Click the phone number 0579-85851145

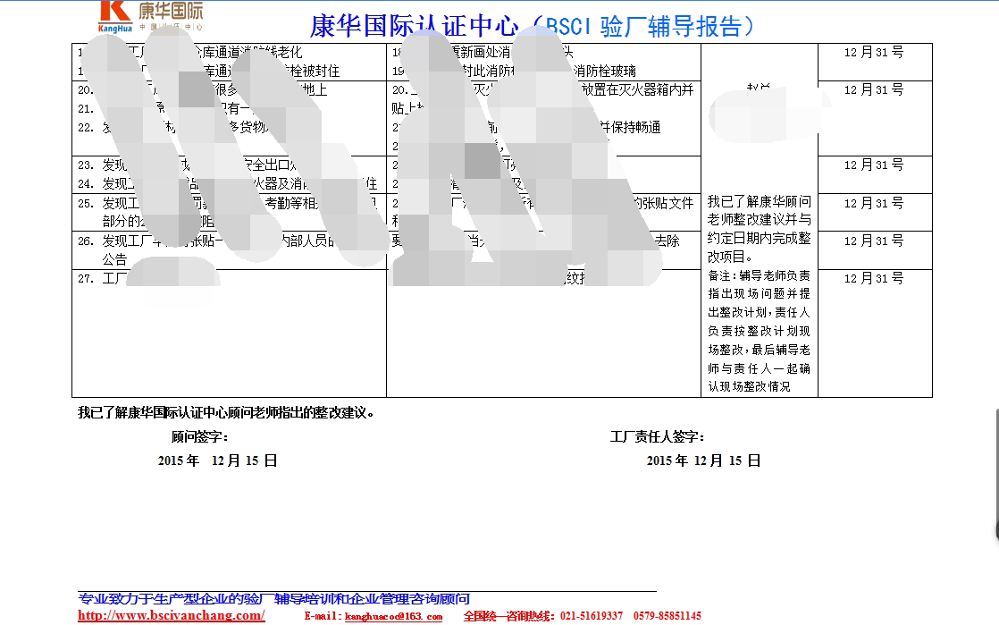tap(667, 616)
